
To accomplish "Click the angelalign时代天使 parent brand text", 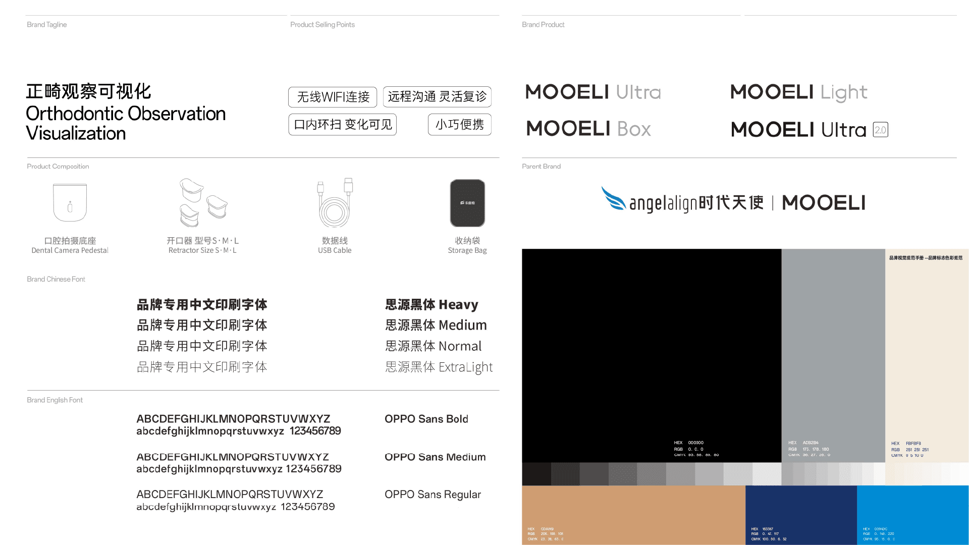I will click(696, 203).
